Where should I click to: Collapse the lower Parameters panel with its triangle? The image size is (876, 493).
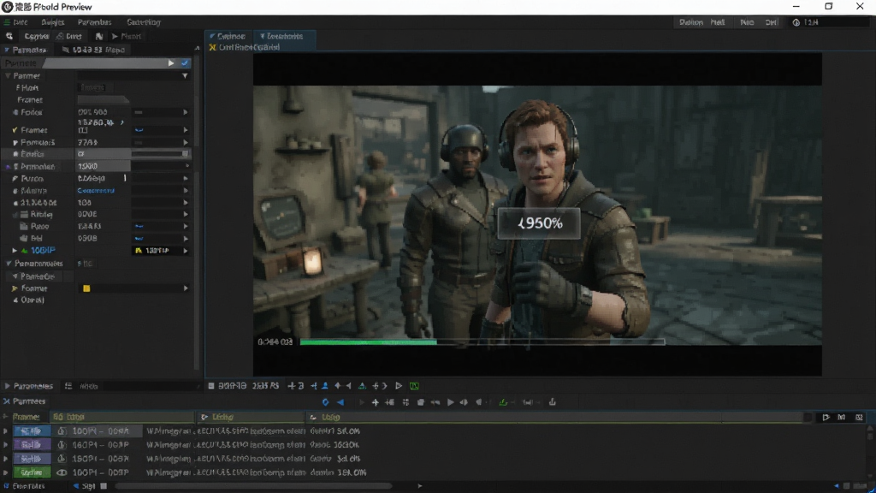click(7, 386)
